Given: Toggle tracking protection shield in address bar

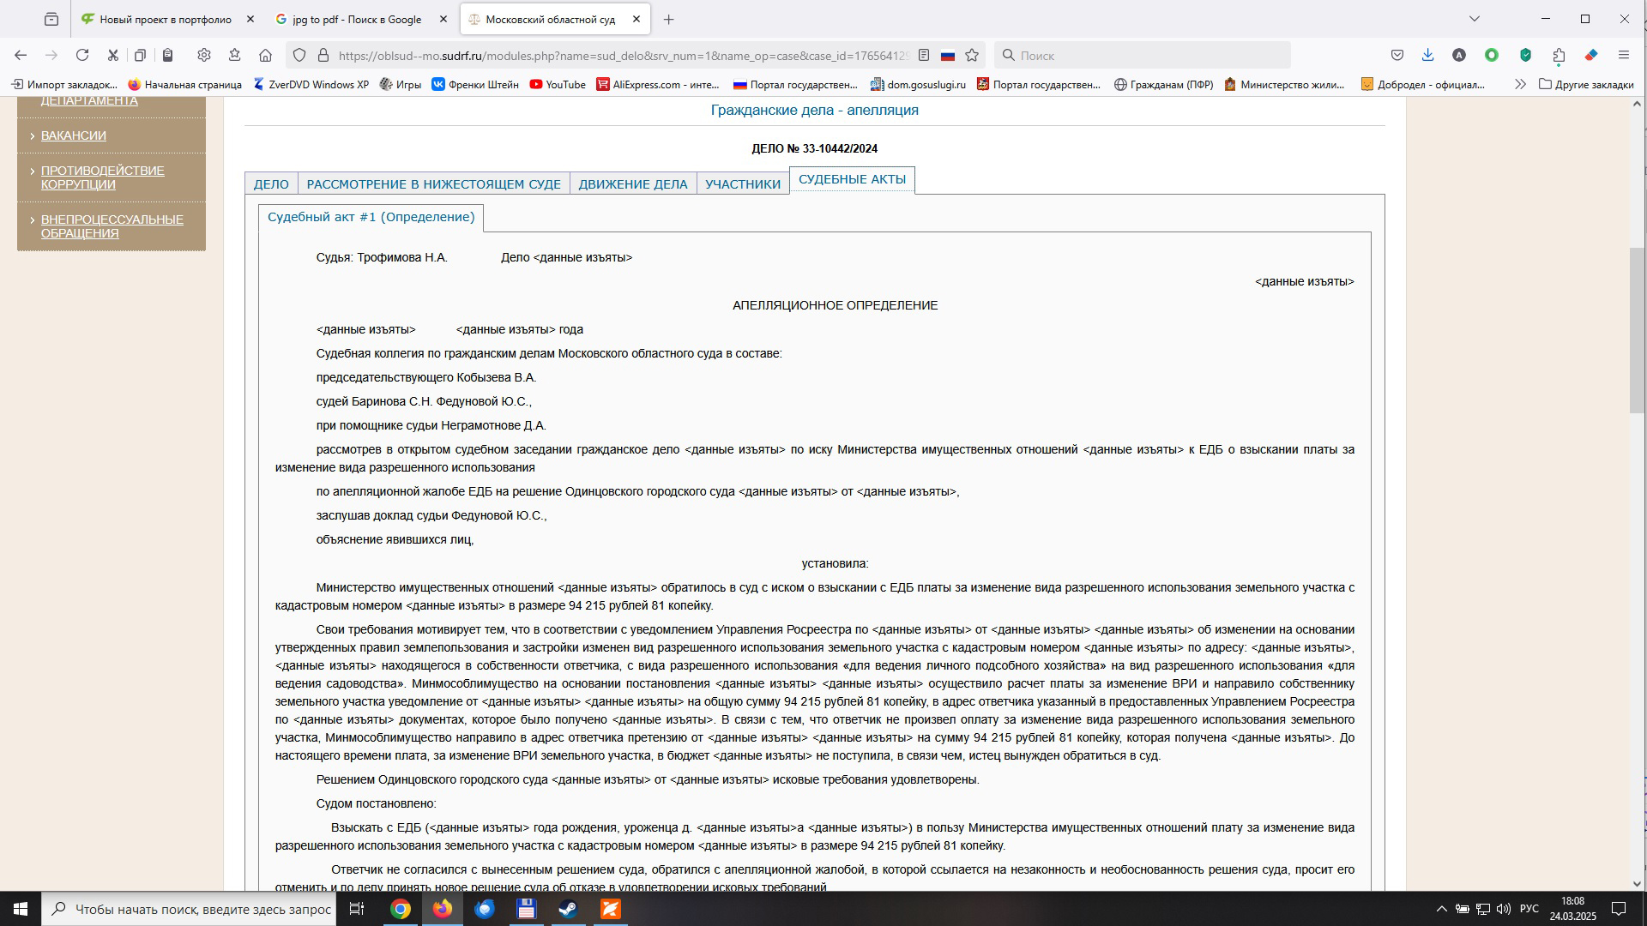Looking at the screenshot, I should [299, 55].
